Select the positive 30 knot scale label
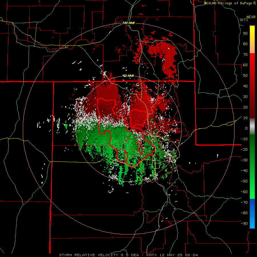 245,97
